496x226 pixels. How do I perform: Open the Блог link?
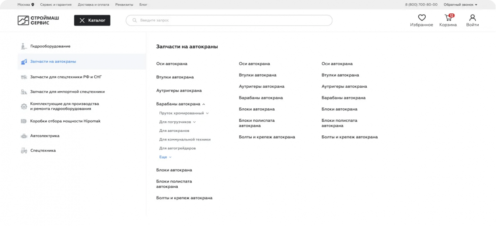pos(143,5)
